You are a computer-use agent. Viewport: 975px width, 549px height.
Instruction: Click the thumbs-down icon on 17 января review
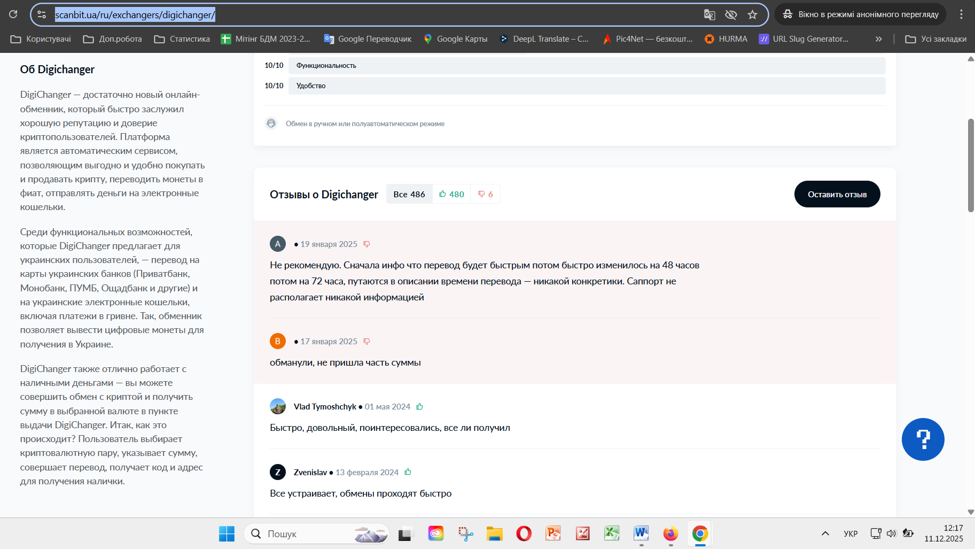366,341
